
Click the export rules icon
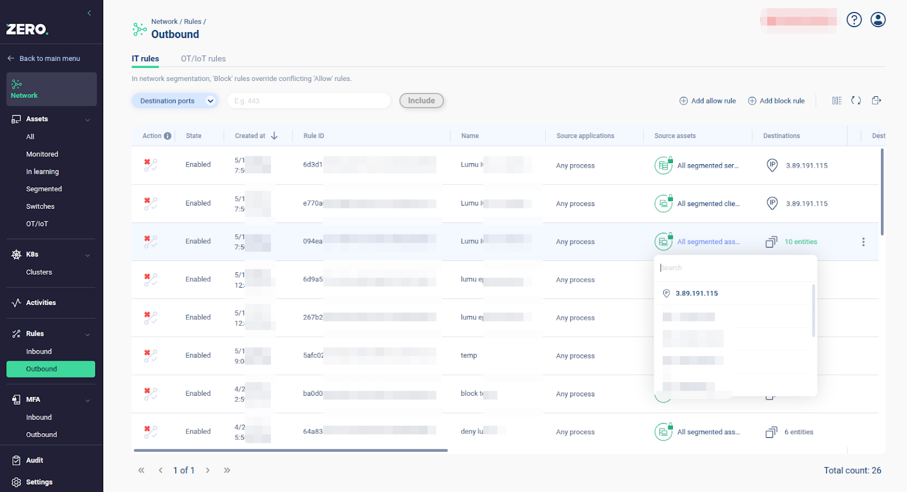pyautogui.click(x=876, y=101)
